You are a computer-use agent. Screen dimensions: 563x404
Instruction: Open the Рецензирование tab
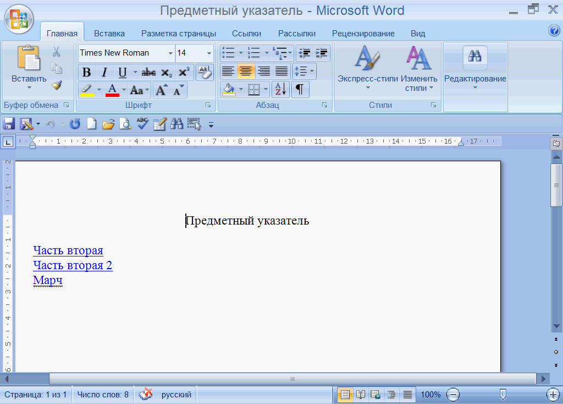coord(363,34)
